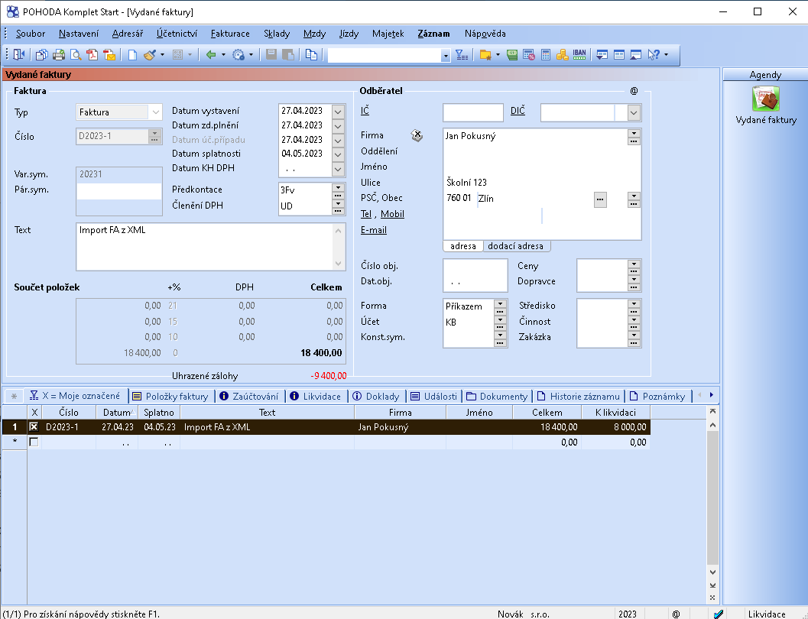Click the Mobil link
Viewport: 808px width, 619px height.
coord(392,214)
